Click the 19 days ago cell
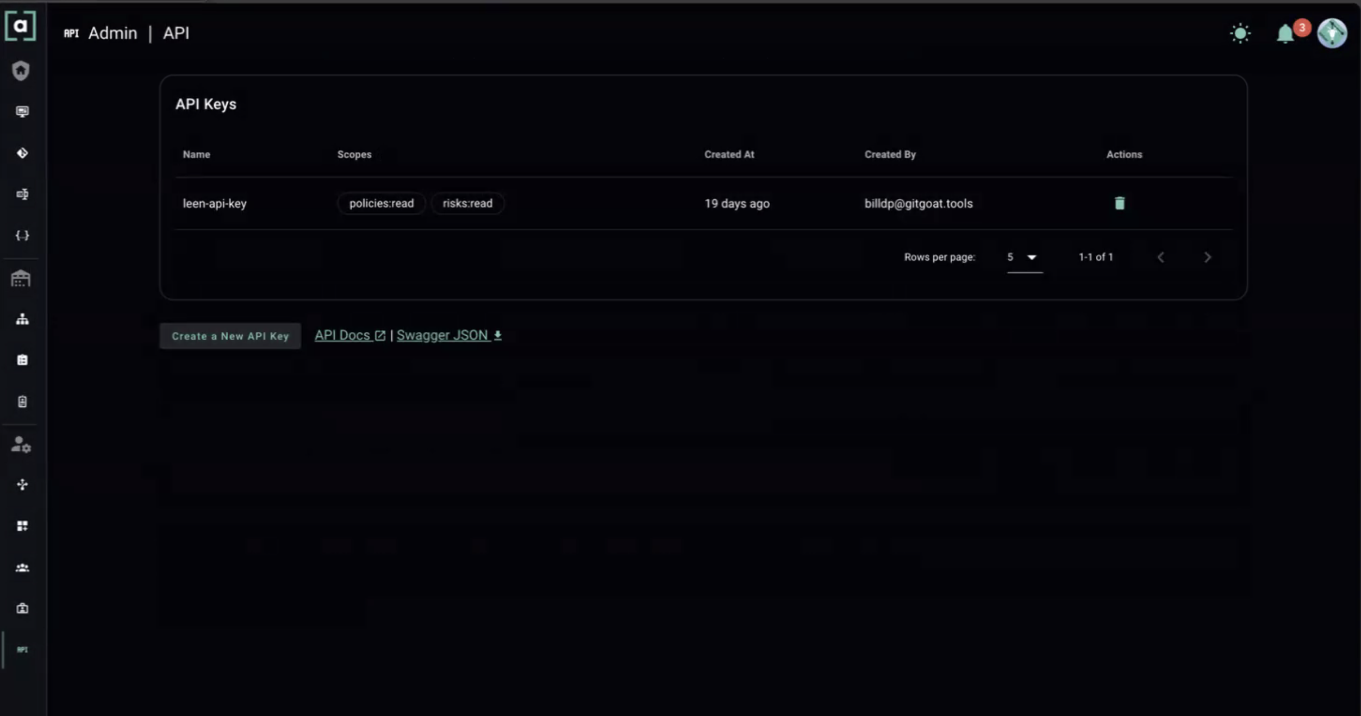The height and width of the screenshot is (716, 1361). (737, 204)
